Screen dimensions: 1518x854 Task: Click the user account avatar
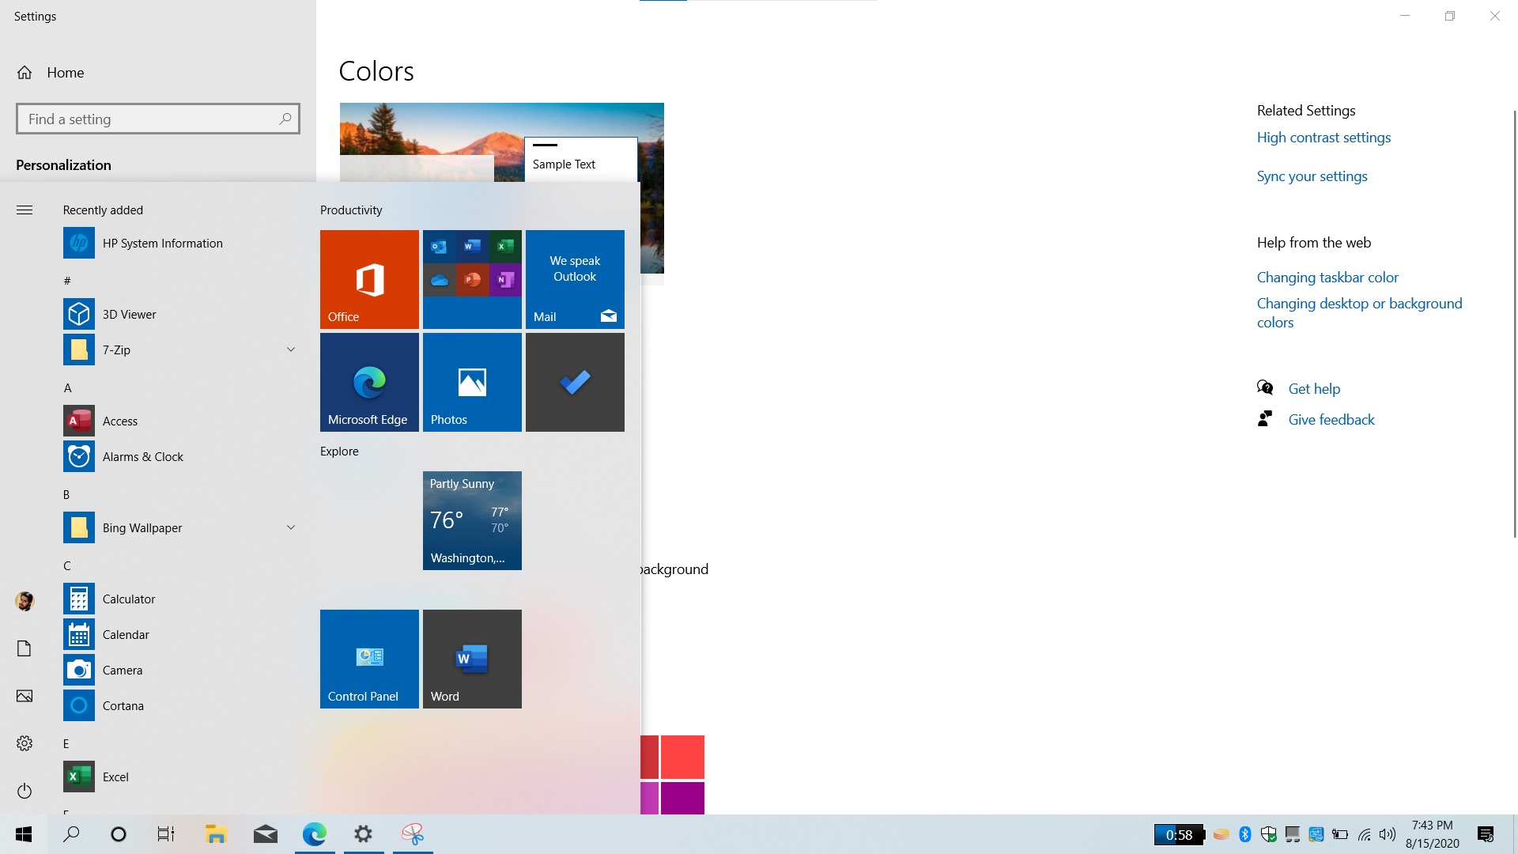click(x=25, y=601)
